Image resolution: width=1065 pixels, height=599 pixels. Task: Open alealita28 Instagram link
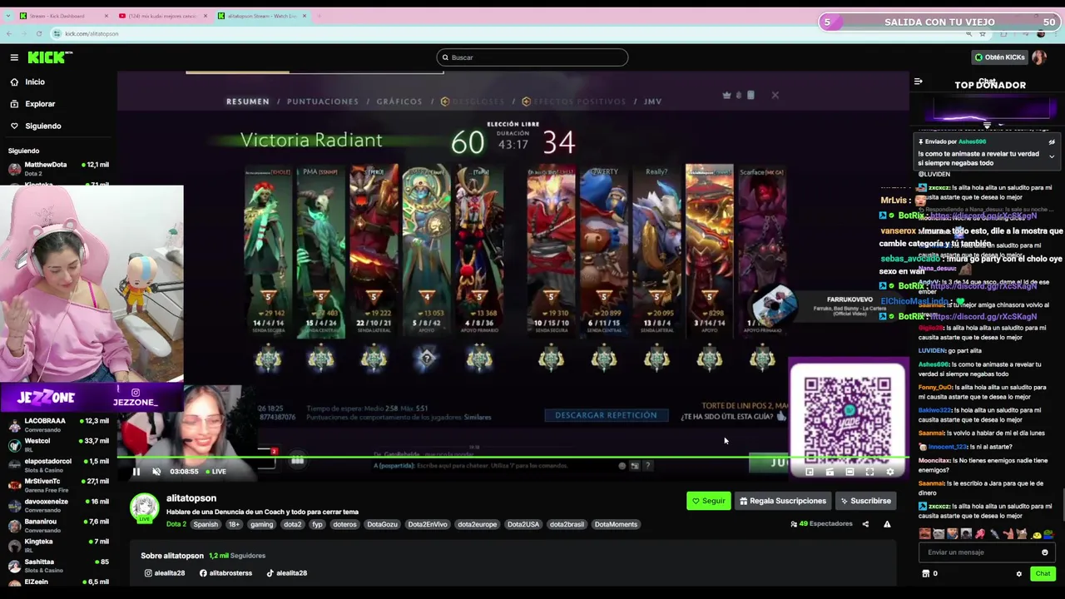[x=164, y=573]
